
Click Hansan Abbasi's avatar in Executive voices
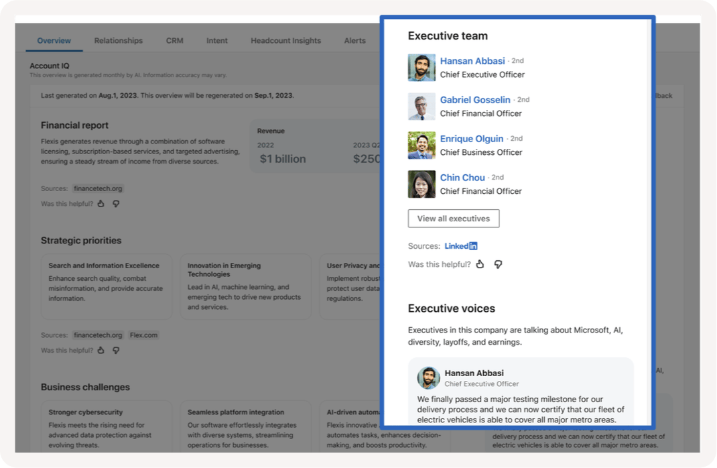(428, 378)
